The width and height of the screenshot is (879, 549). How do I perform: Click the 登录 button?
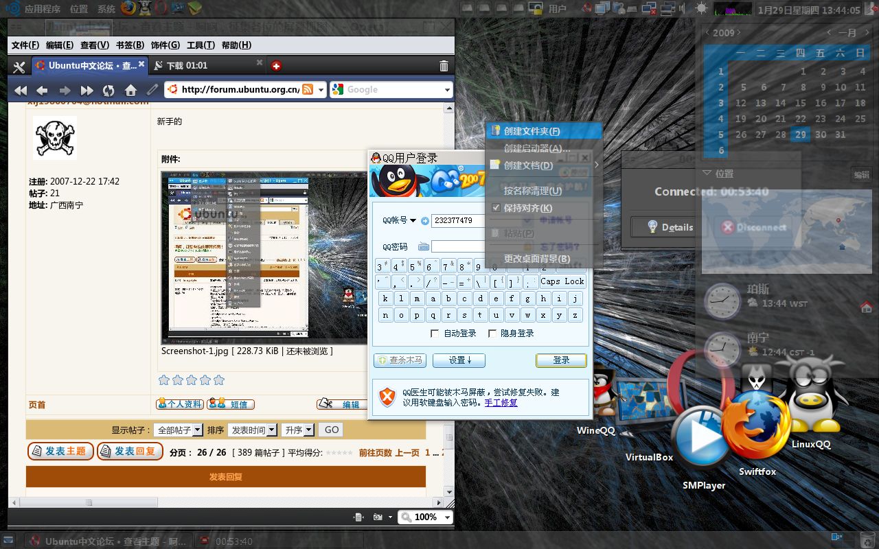[x=561, y=360]
